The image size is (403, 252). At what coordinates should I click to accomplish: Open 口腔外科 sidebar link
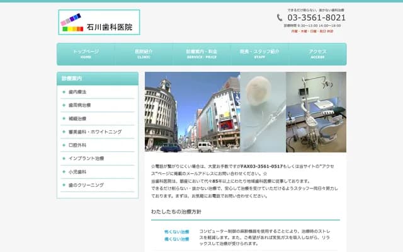coord(77,145)
